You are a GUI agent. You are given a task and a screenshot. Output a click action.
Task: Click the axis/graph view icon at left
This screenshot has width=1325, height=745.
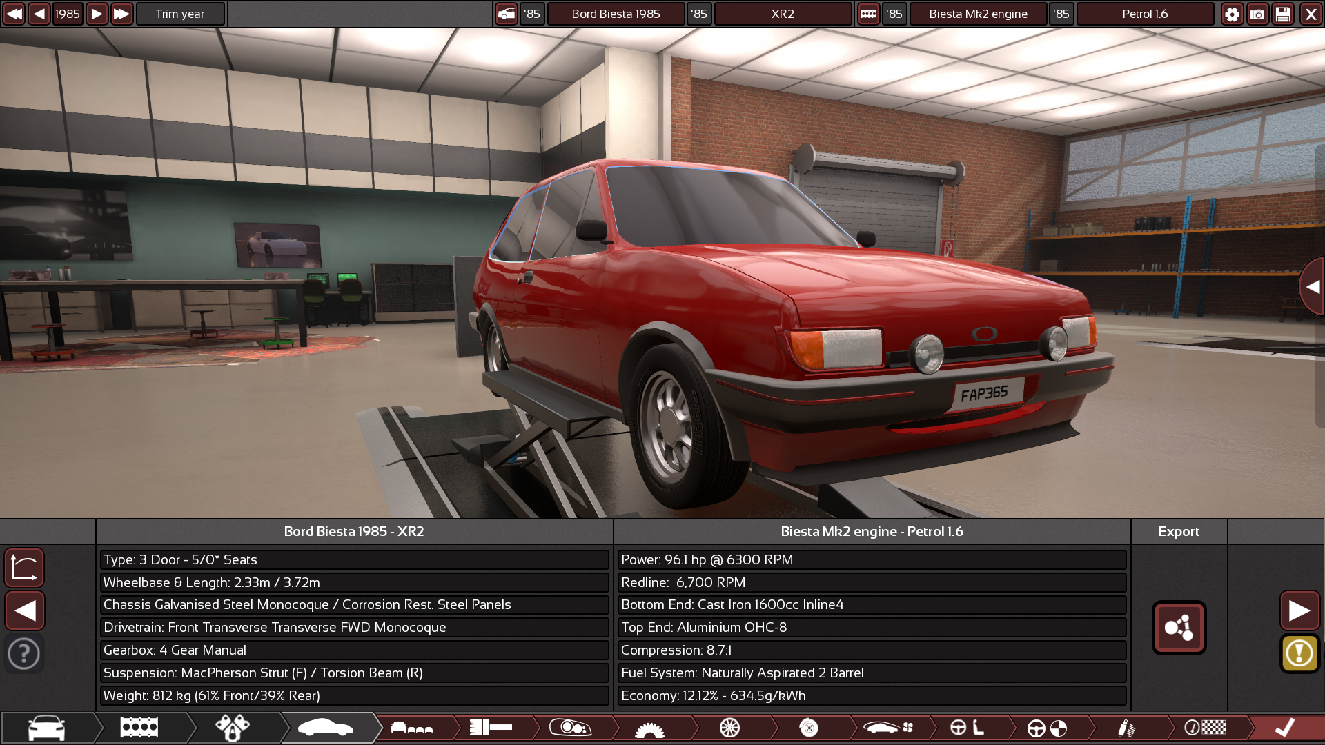point(25,568)
